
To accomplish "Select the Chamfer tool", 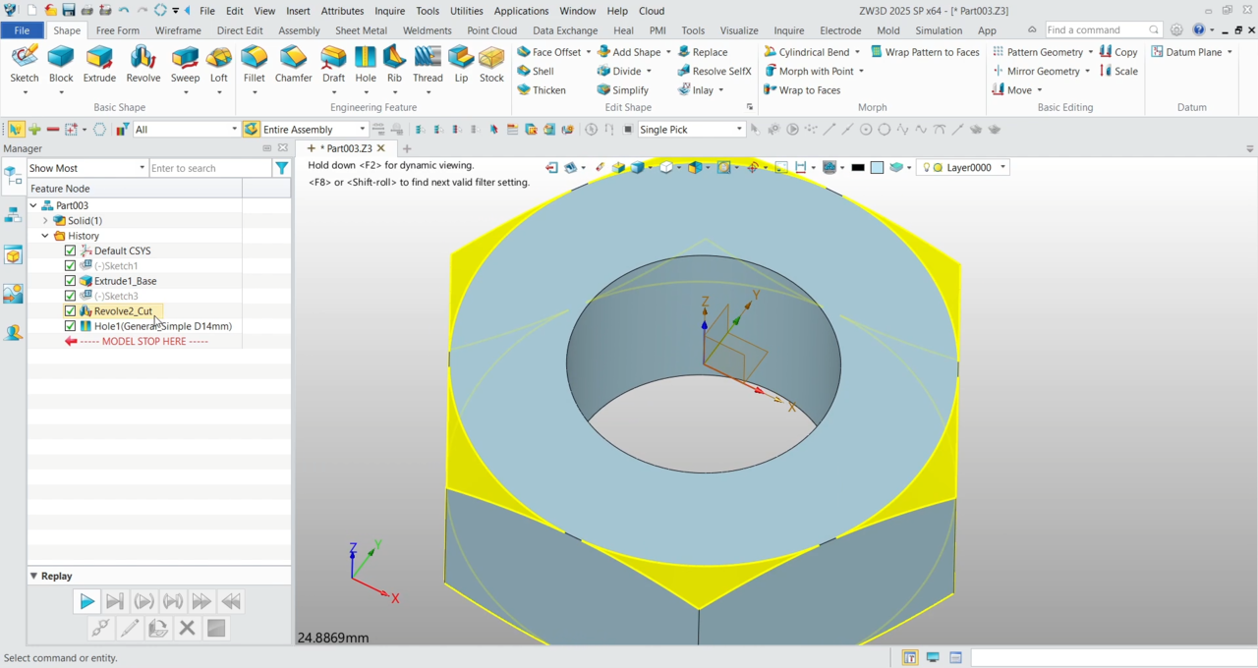I will click(293, 63).
